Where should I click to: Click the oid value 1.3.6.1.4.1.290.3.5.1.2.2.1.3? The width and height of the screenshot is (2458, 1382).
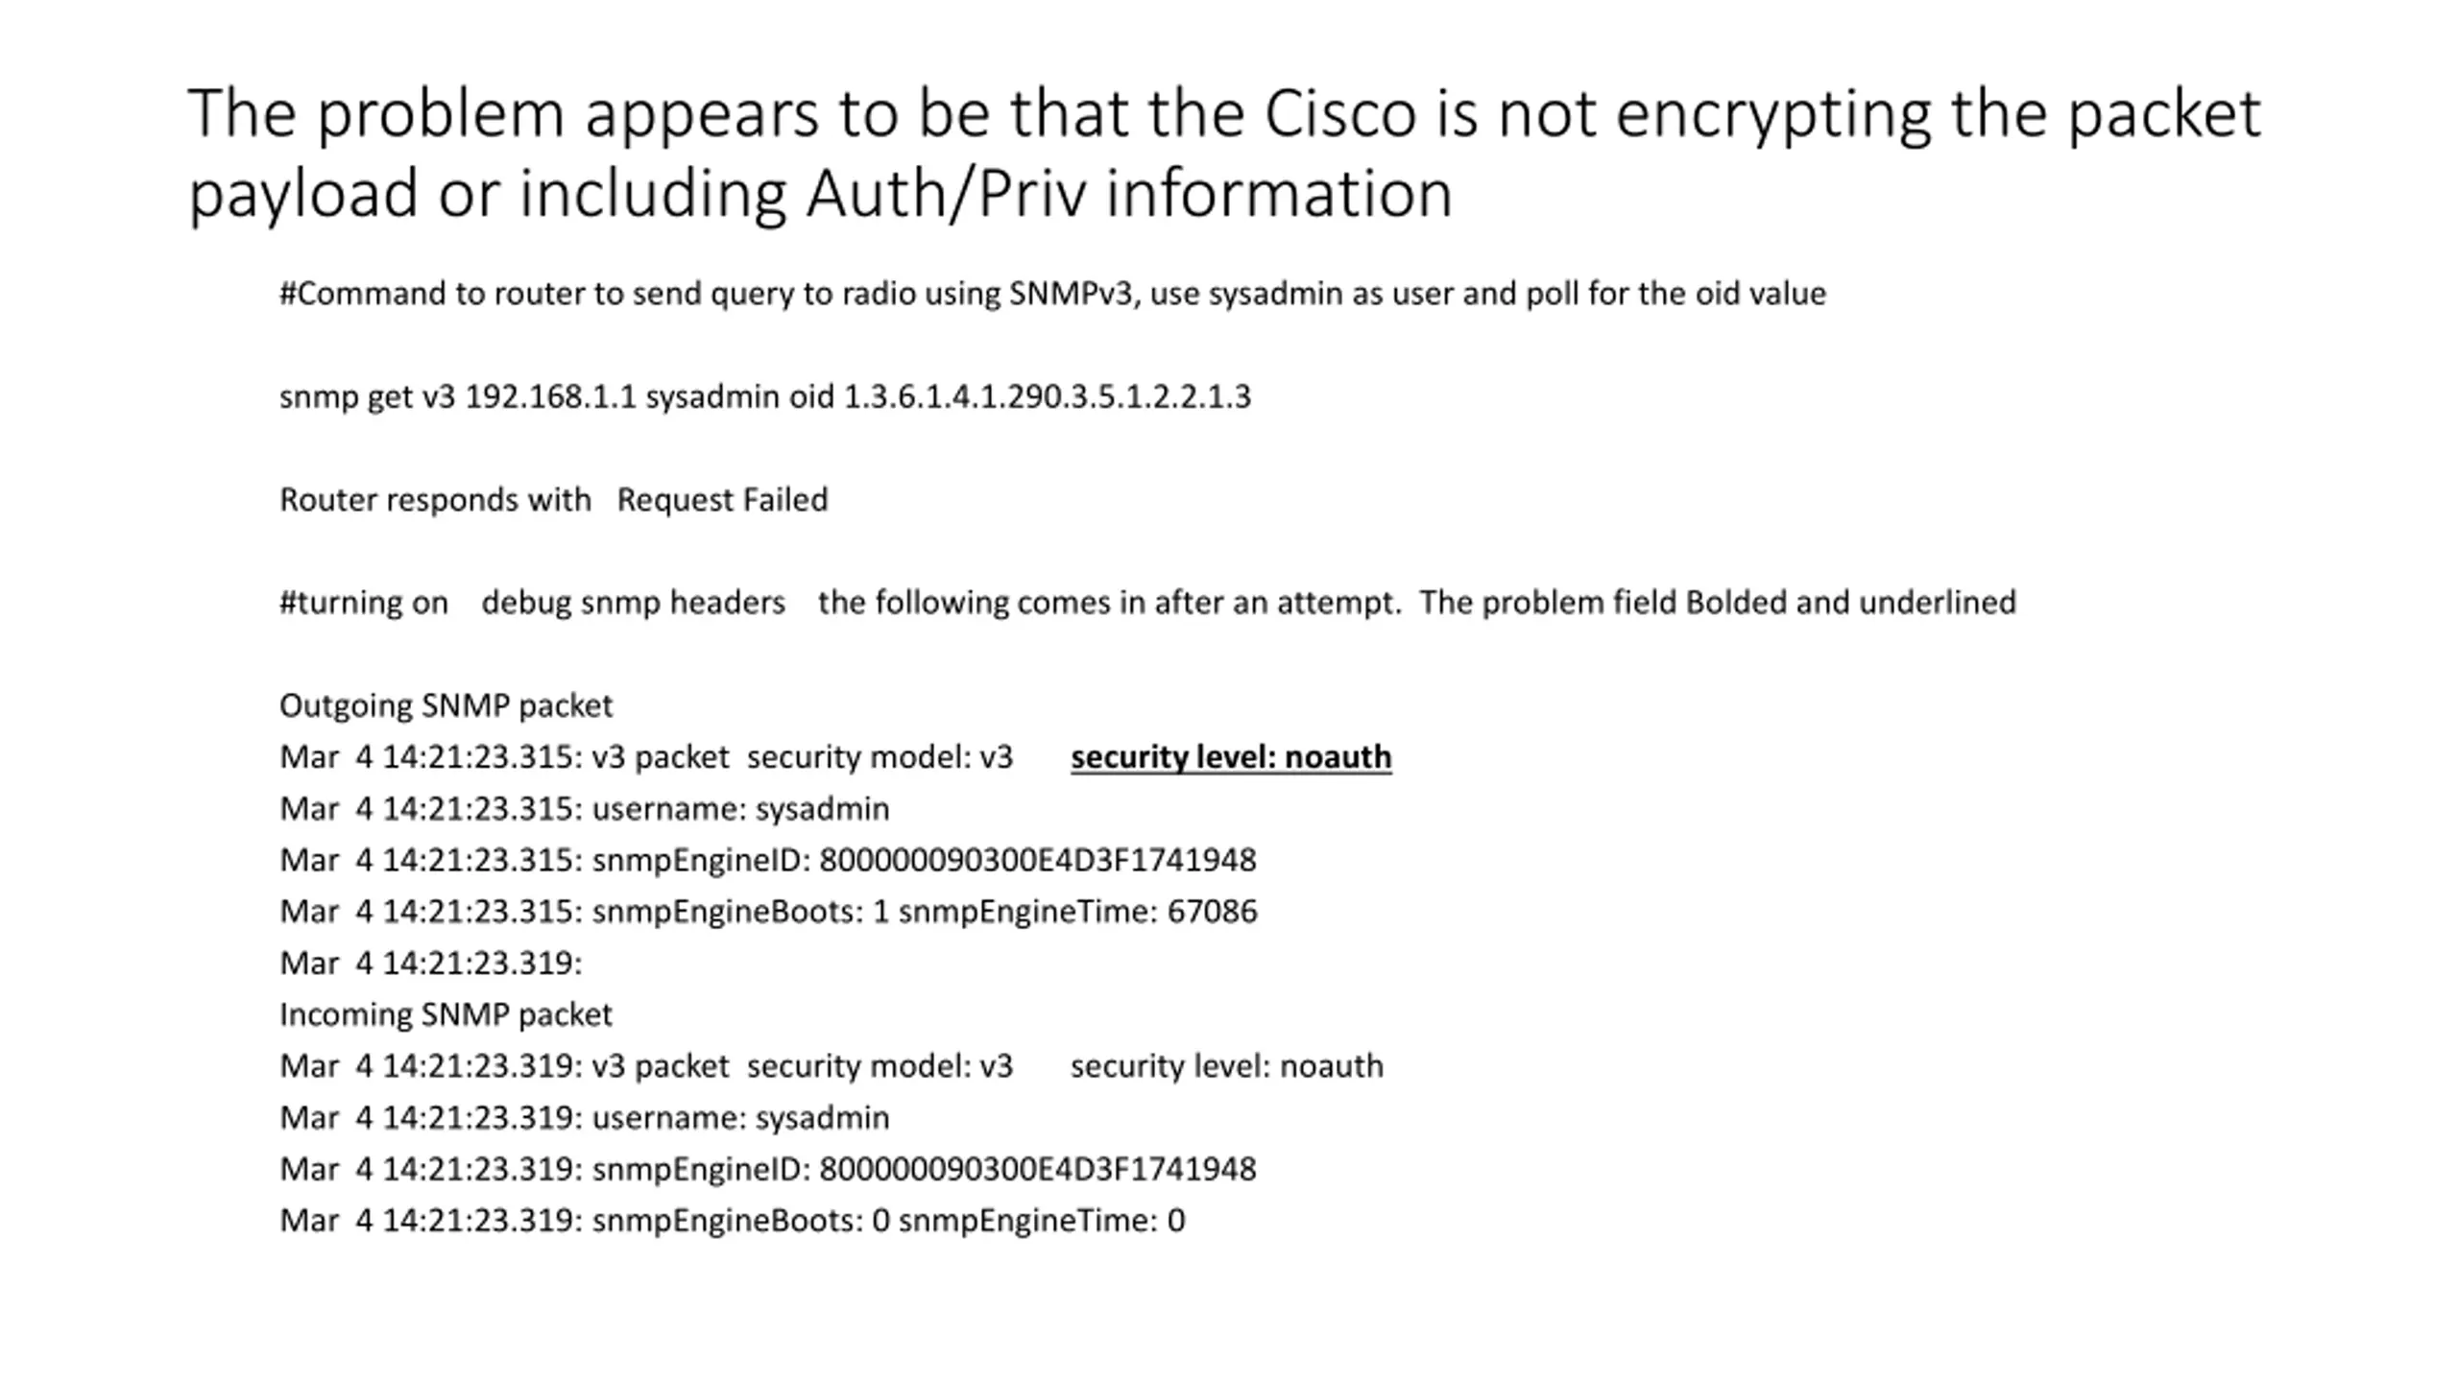click(x=1048, y=397)
